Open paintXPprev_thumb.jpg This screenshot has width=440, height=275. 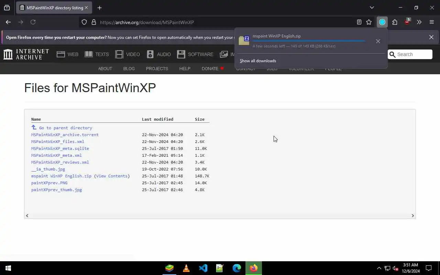[x=56, y=190]
